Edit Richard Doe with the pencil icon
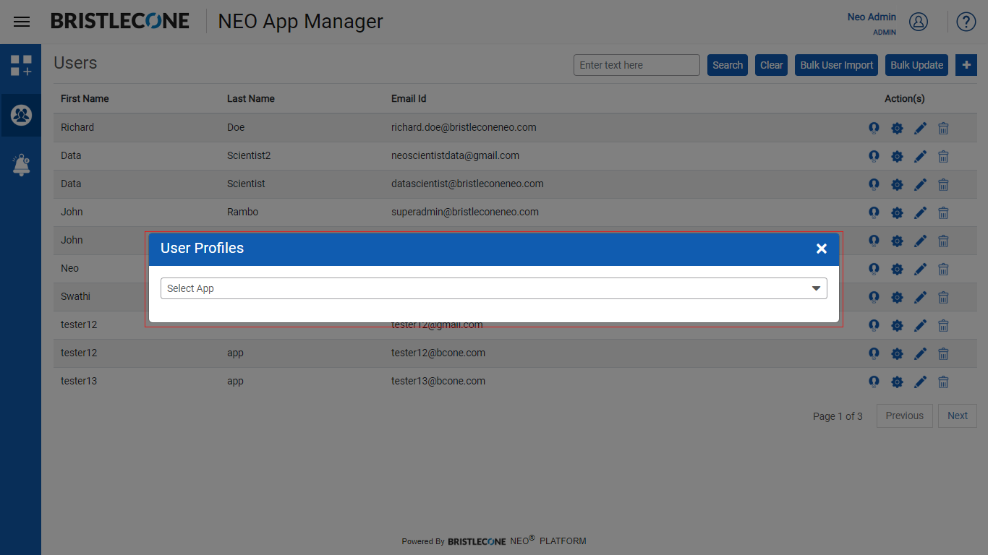The width and height of the screenshot is (988, 555). tap(920, 128)
